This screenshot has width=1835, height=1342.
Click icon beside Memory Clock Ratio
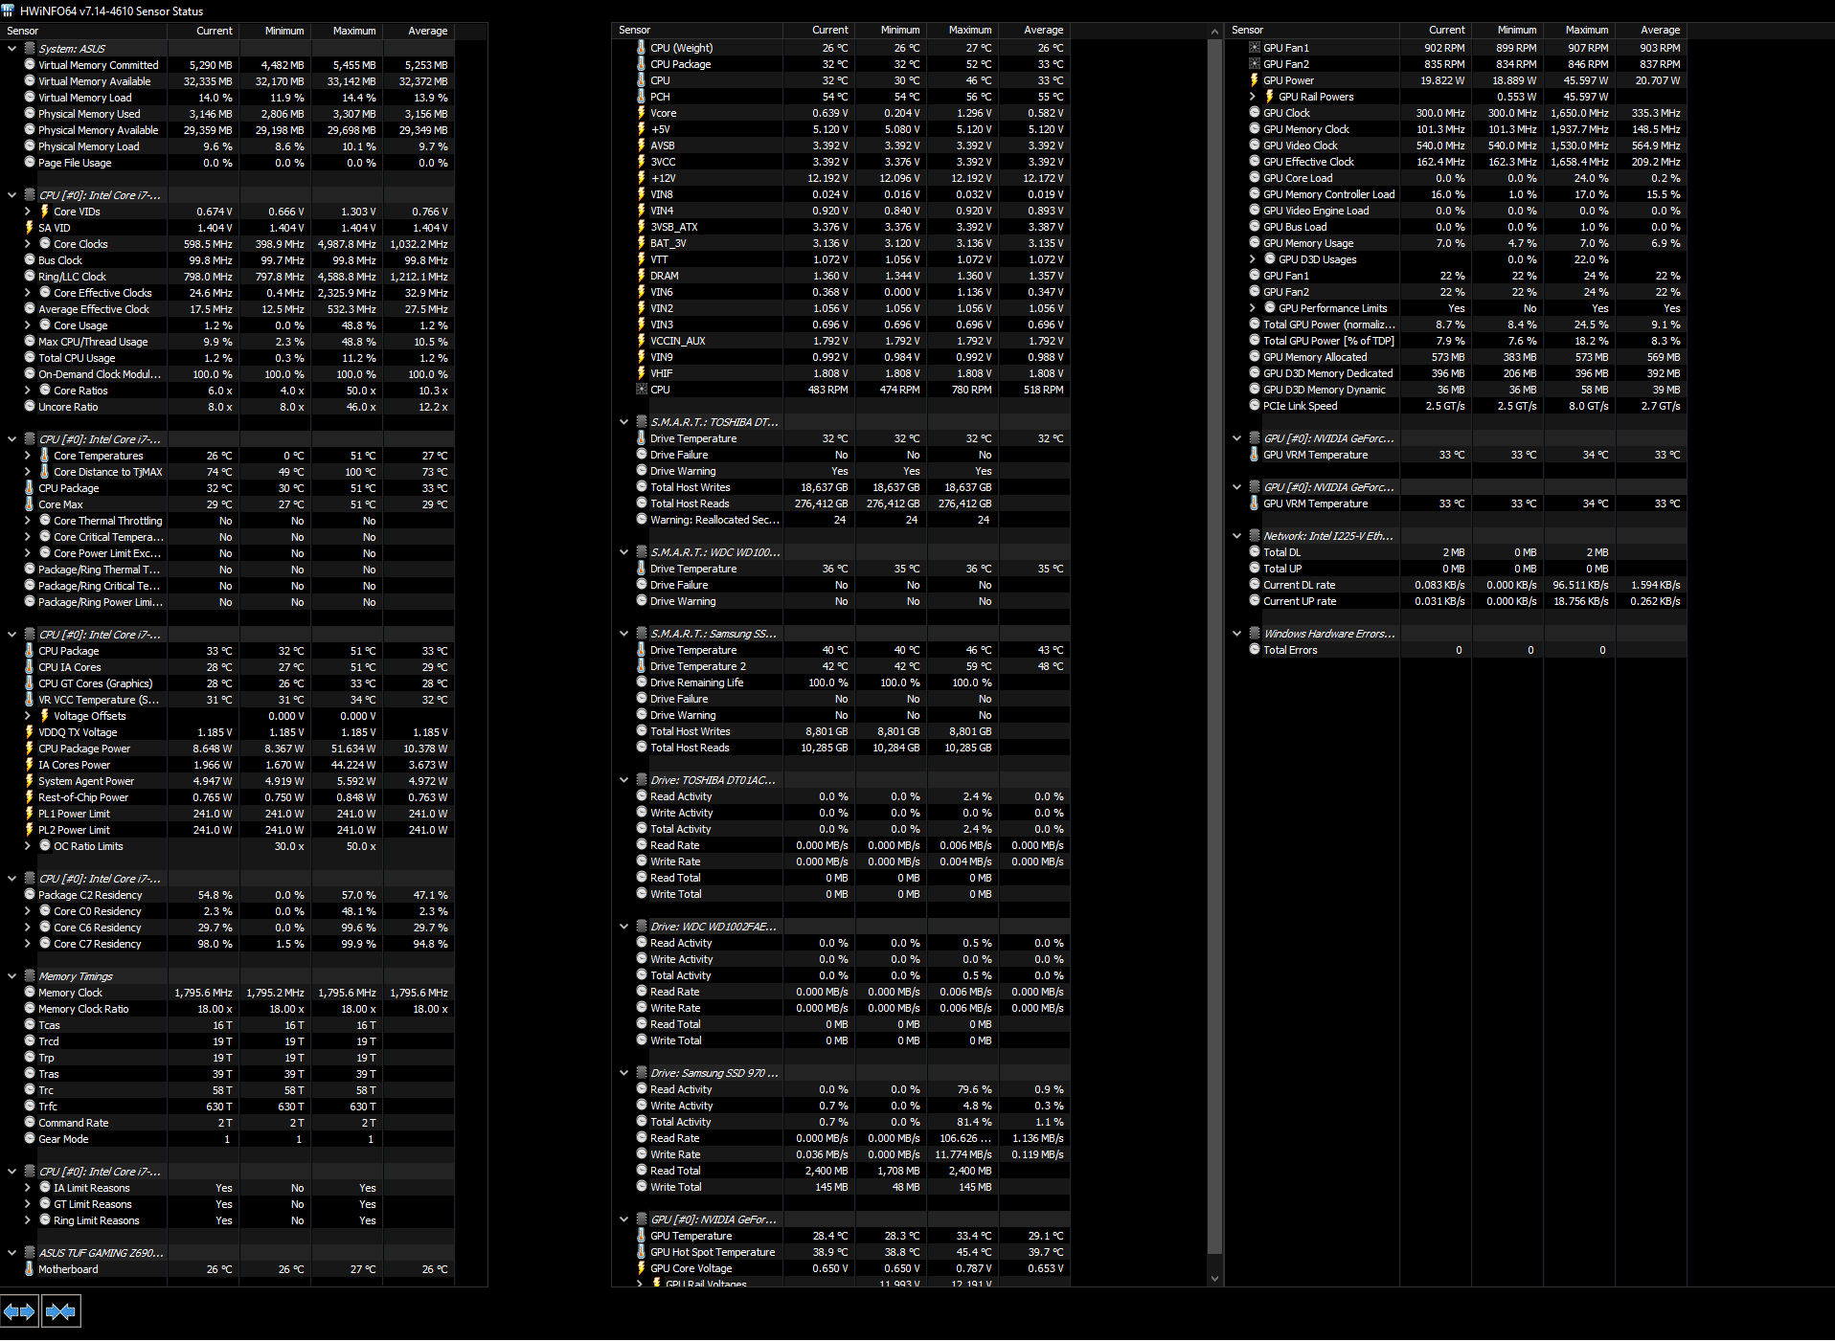tap(29, 1009)
